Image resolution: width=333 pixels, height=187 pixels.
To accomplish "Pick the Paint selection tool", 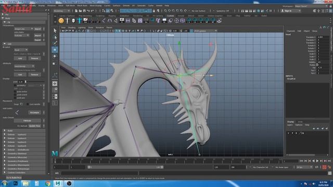I will (x=55, y=43).
